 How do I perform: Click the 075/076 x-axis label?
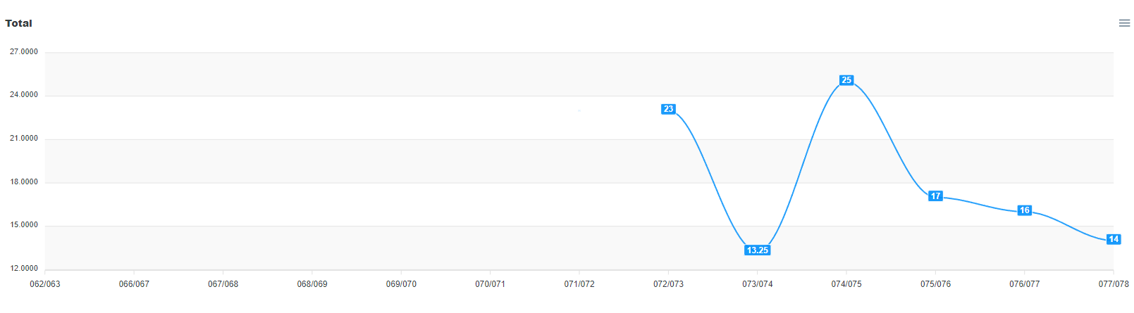tap(935, 284)
